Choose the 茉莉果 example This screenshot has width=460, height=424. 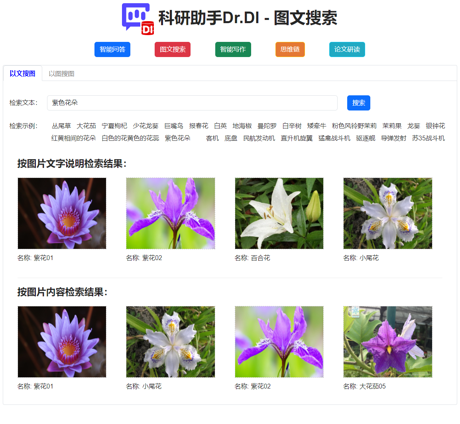point(392,126)
